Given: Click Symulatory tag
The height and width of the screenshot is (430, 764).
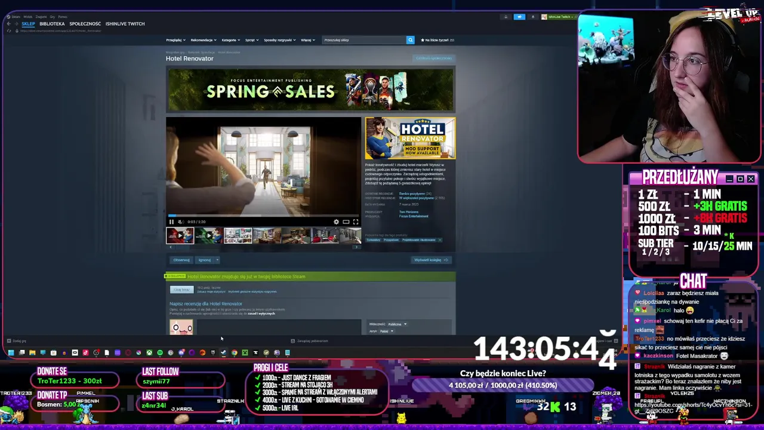Looking at the screenshot, I should (x=373, y=240).
